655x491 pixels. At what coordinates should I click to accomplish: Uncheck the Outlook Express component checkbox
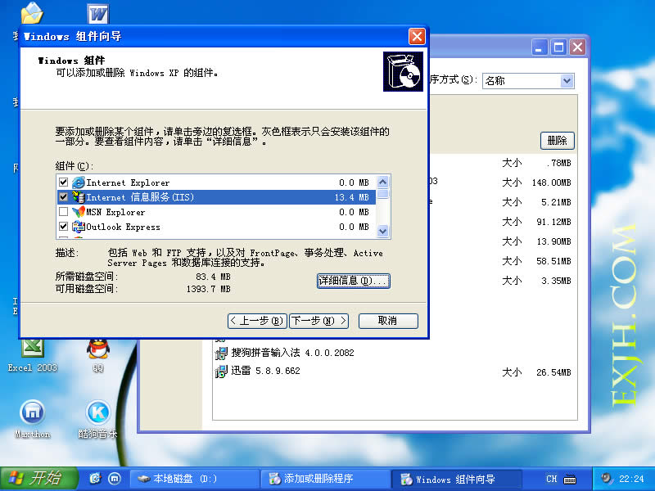click(64, 227)
